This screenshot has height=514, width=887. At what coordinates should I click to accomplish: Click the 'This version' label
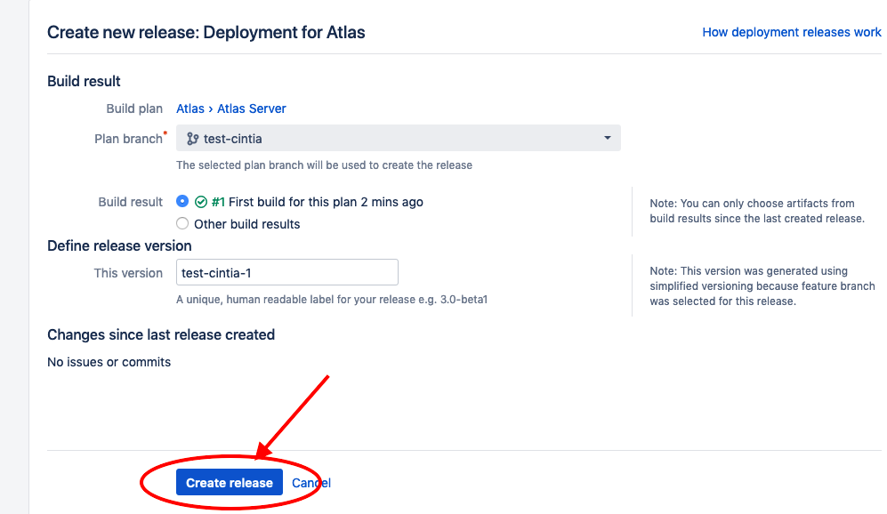click(128, 273)
